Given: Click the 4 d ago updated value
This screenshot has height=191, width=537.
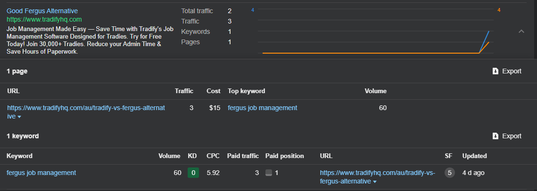Looking at the screenshot, I should point(473,173).
